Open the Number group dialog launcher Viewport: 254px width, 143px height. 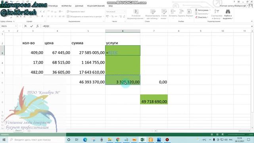pyautogui.click(x=125, y=21)
